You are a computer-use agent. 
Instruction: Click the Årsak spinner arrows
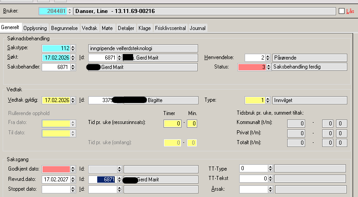point(270,189)
